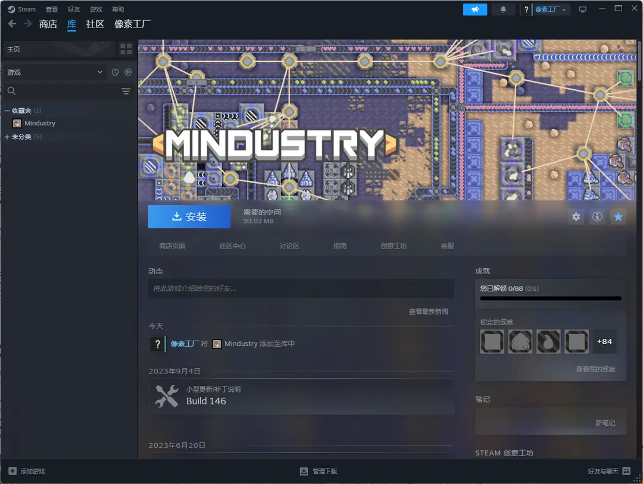Screen dimensions: 643x484
Task: Click the recent activity clock icon
Action: (x=116, y=72)
